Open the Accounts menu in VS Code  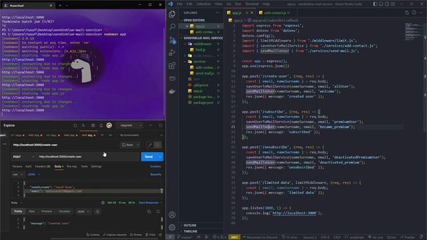coord(172,215)
